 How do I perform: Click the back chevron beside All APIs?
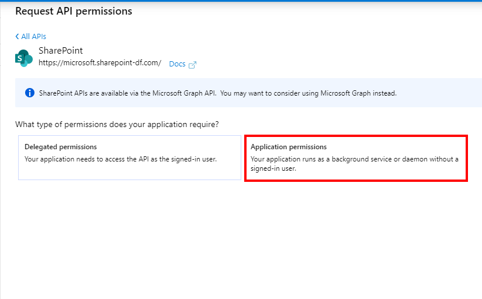pyautogui.click(x=17, y=37)
